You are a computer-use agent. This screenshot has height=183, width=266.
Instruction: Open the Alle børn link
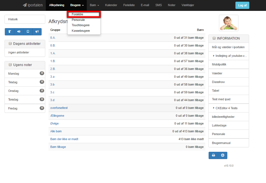(56, 131)
